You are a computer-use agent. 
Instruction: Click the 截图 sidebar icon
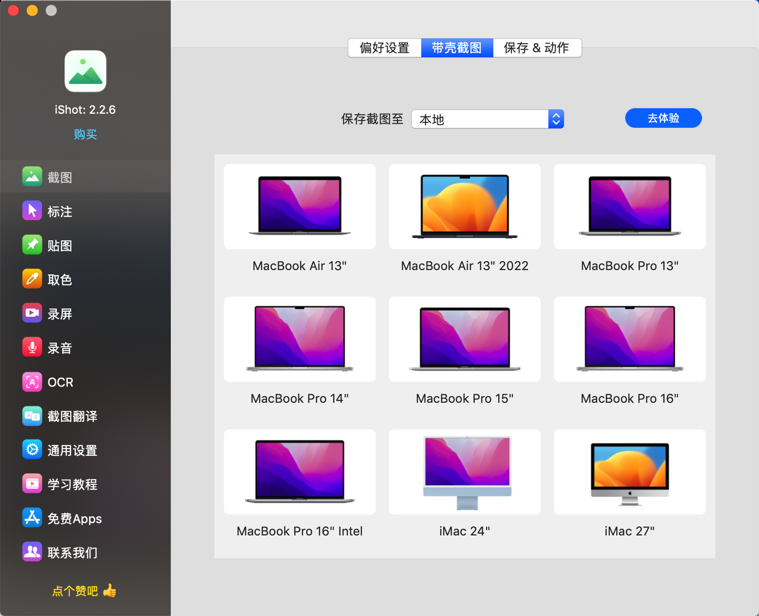(x=32, y=176)
